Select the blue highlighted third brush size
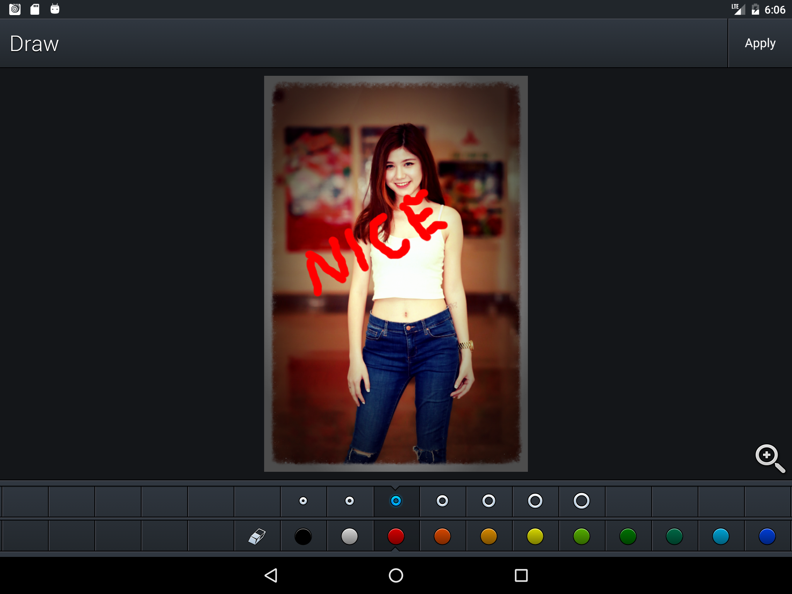Image resolution: width=792 pixels, height=594 pixels. click(396, 501)
